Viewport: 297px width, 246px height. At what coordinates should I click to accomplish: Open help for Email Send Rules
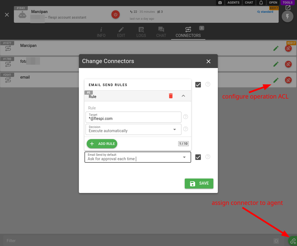(208, 84)
